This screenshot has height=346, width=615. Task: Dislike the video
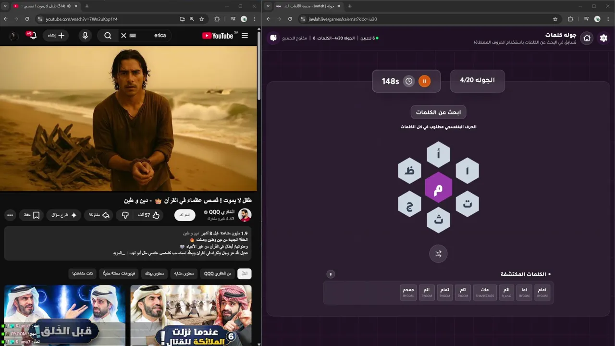coord(125,215)
